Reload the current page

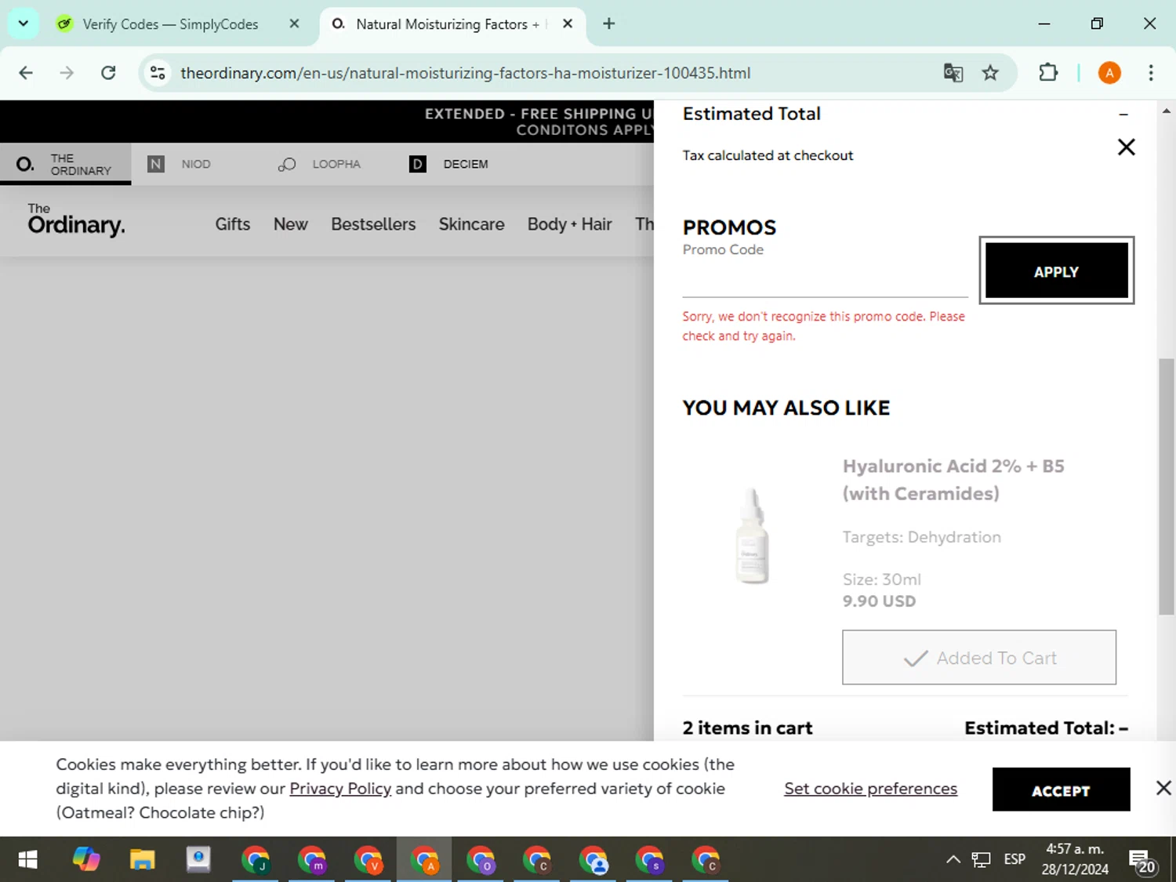click(108, 73)
